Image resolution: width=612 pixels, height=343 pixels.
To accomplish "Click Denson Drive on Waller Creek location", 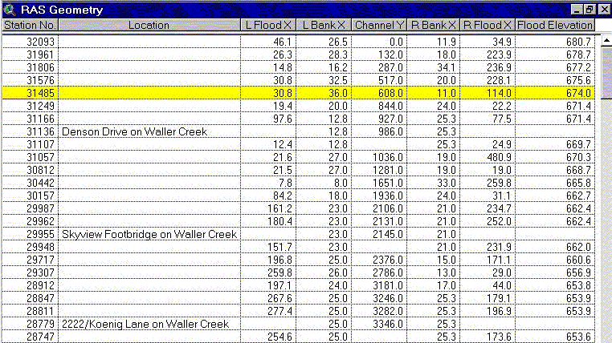I will [134, 131].
